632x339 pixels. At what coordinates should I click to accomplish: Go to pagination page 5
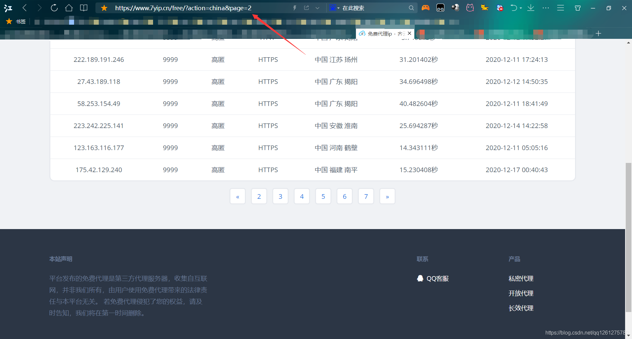click(x=323, y=196)
